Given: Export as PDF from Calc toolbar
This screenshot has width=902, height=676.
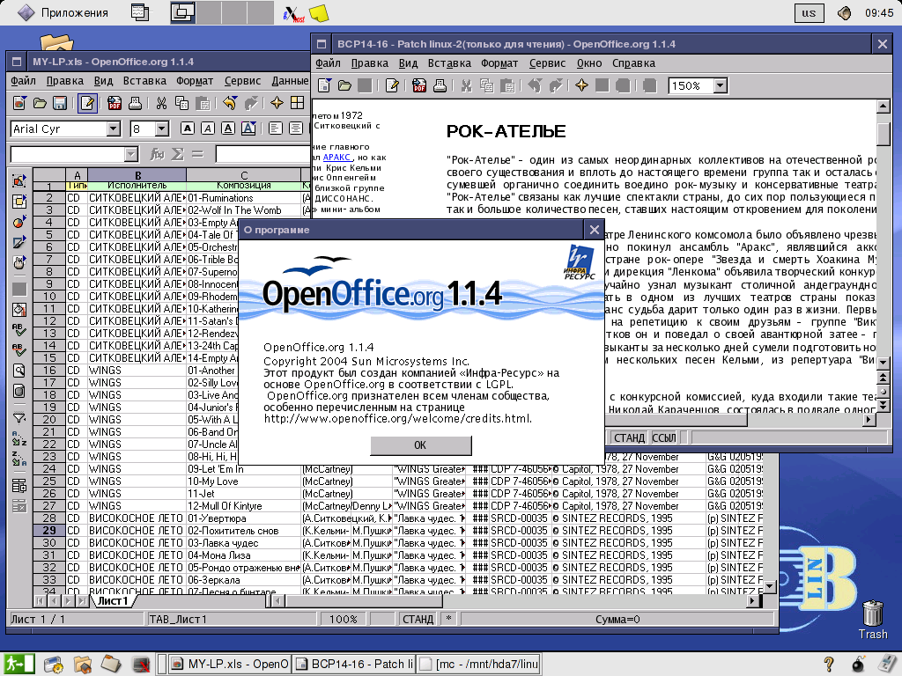Looking at the screenshot, I should point(115,104).
